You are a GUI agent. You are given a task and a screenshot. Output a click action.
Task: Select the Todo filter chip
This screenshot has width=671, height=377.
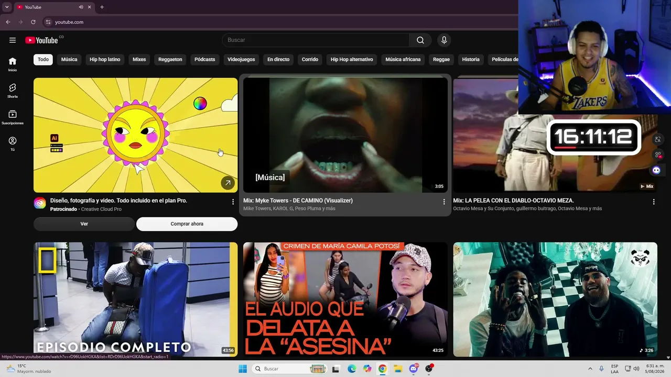[43, 60]
